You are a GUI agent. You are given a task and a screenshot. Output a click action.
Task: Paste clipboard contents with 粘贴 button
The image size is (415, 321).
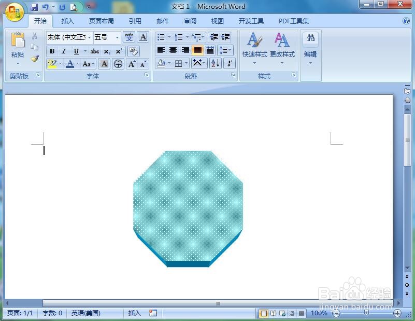tap(18, 48)
